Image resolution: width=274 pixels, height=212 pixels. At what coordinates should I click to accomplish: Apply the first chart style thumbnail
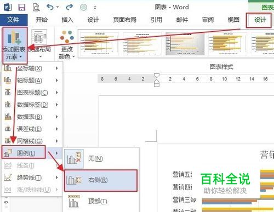point(99,44)
